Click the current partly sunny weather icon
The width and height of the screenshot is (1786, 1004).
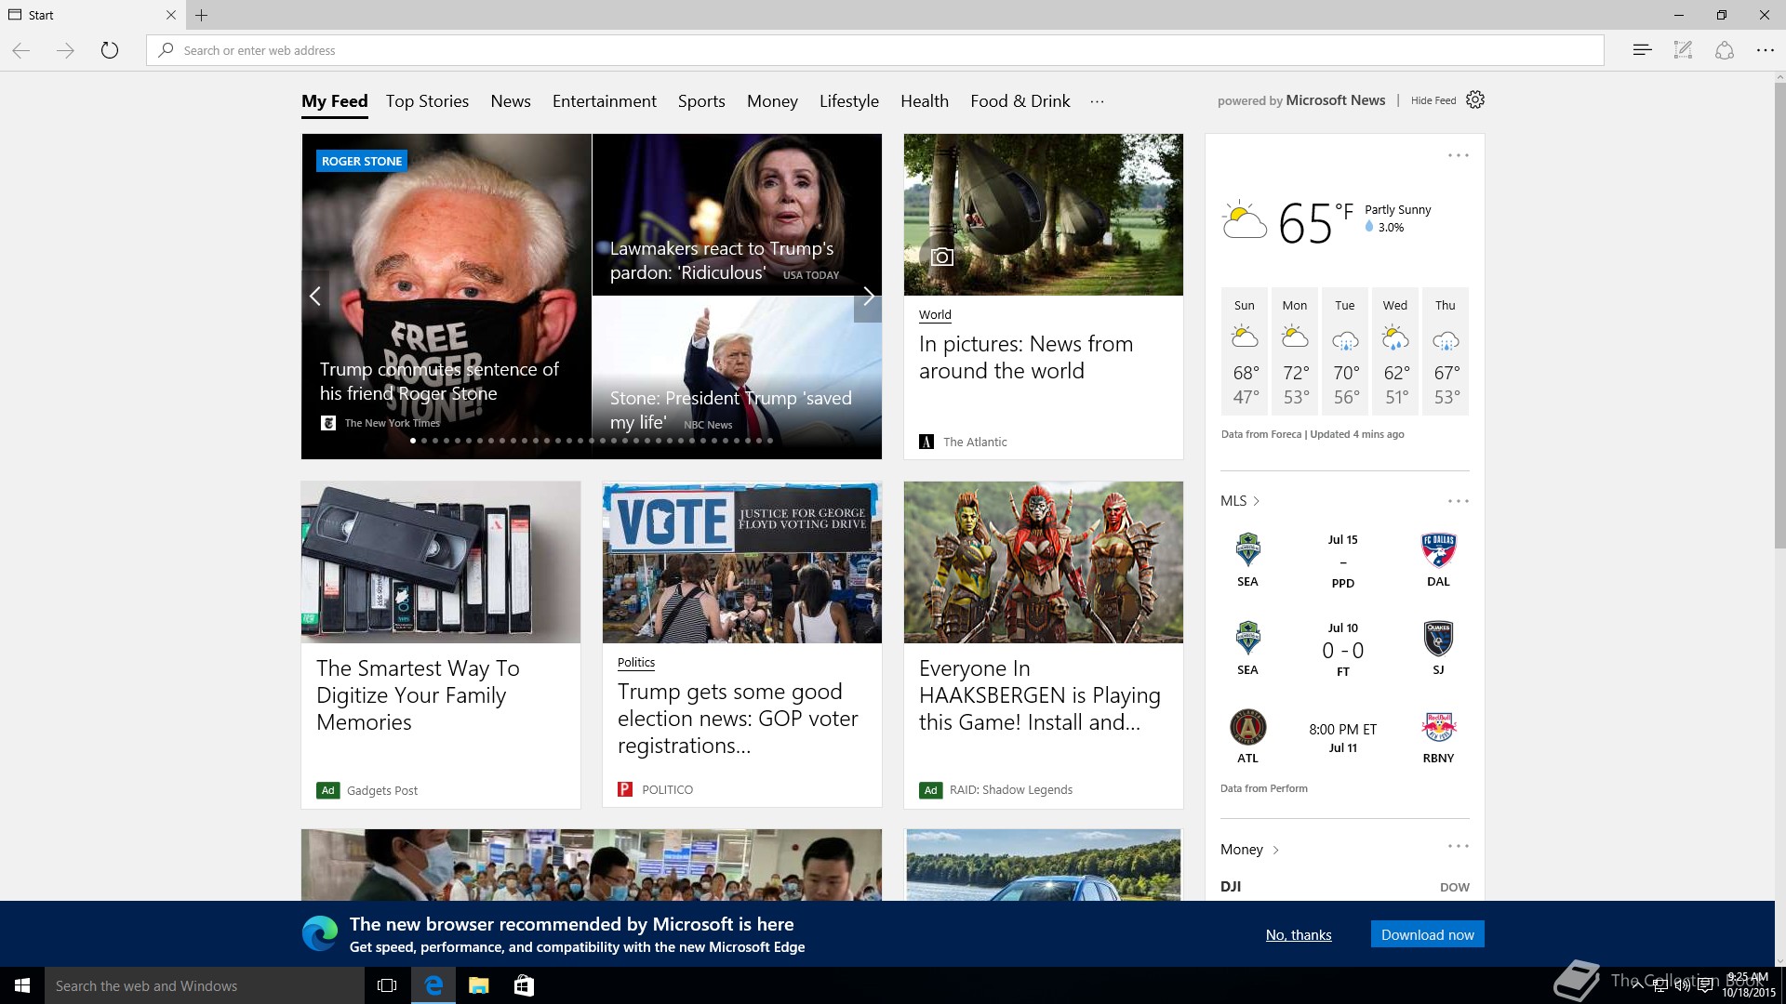[x=1244, y=221]
